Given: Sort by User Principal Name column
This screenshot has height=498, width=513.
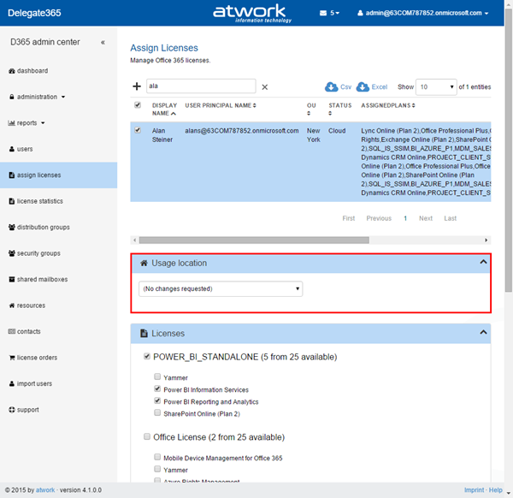Looking at the screenshot, I should click(221, 105).
